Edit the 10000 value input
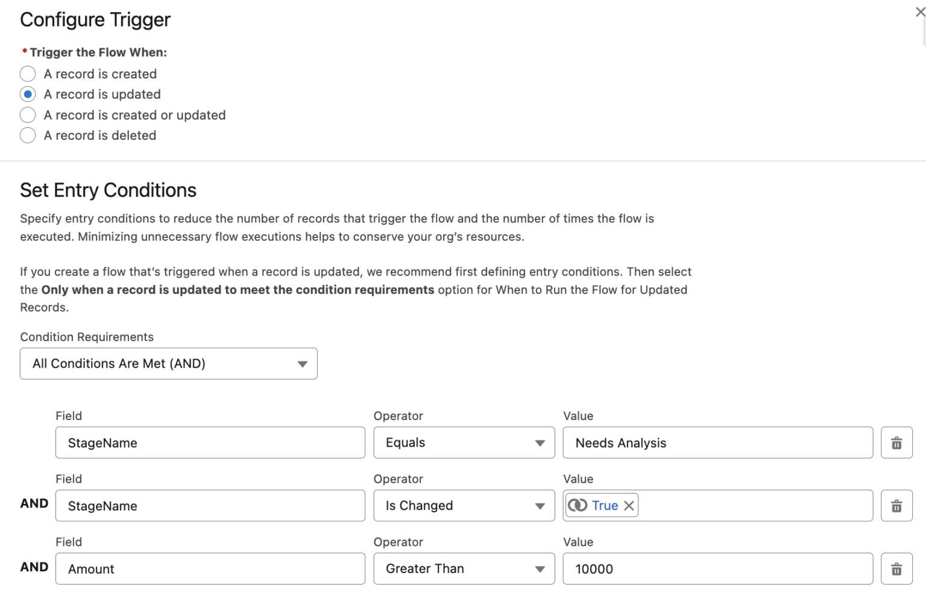 pos(717,568)
